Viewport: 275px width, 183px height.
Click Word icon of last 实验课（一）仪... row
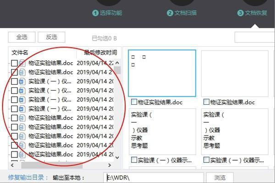(x=22, y=109)
